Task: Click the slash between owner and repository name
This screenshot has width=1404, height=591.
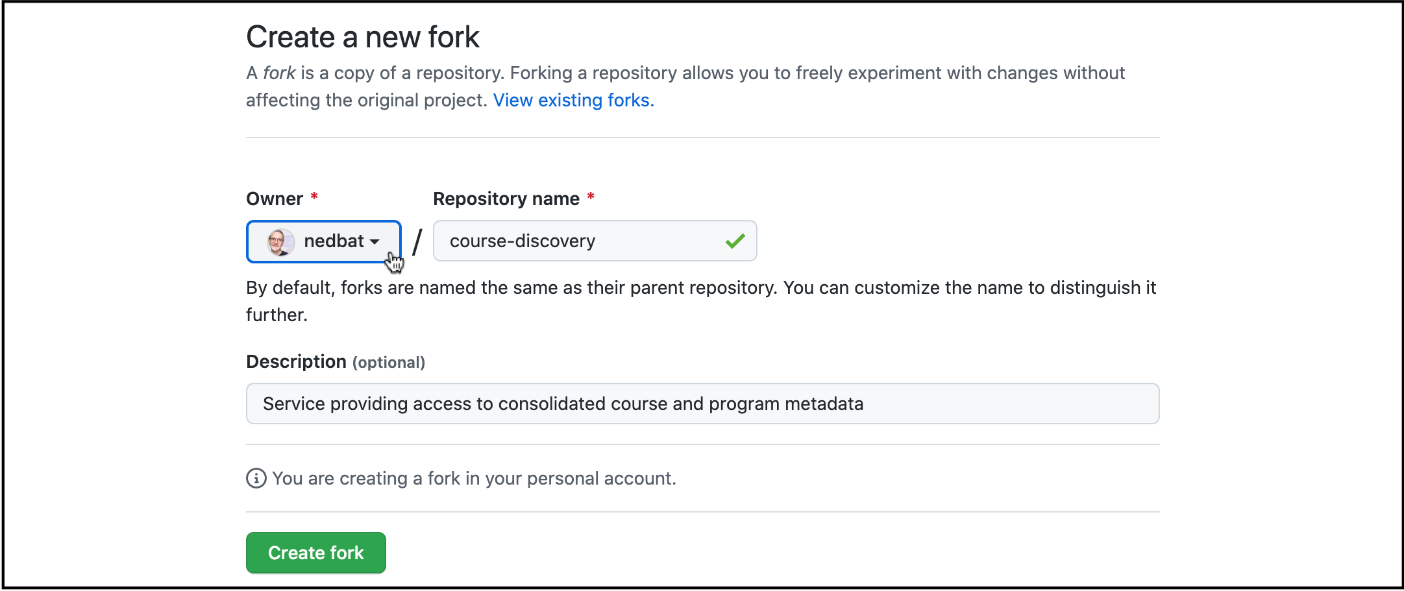Action: [x=418, y=241]
